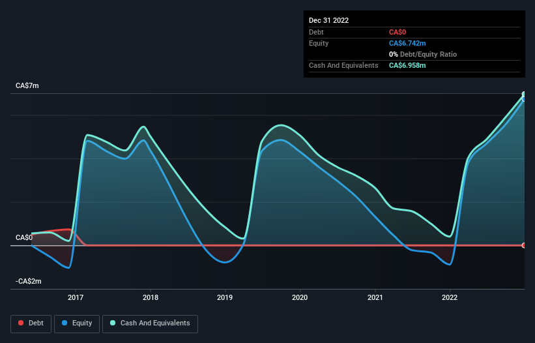
Task: Click the 0% Debt/Equity Ratio text
Action: tap(423, 54)
